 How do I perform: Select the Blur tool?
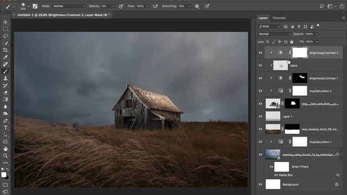(x=5, y=107)
